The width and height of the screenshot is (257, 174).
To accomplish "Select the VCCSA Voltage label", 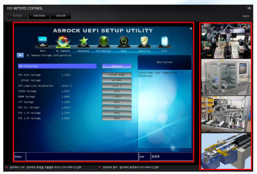I will click(x=27, y=91).
